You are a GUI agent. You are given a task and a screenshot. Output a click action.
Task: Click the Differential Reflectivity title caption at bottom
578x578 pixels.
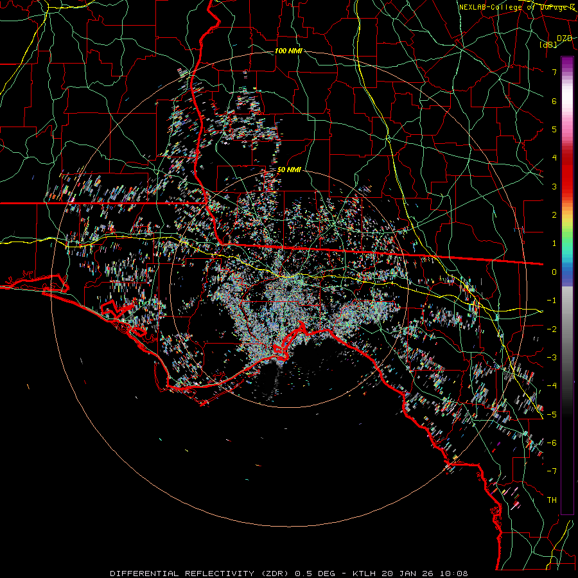pyautogui.click(x=289, y=574)
